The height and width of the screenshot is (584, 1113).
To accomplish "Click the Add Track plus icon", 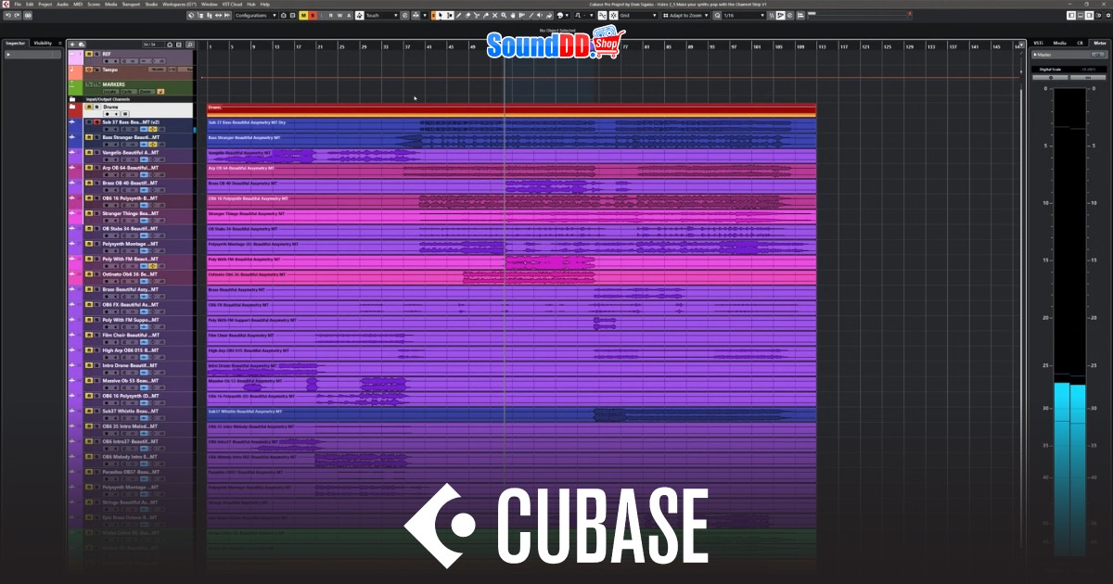I will [72, 44].
